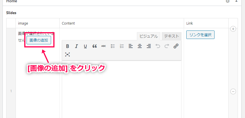
Task: Align text left
Action: [x=131, y=46]
